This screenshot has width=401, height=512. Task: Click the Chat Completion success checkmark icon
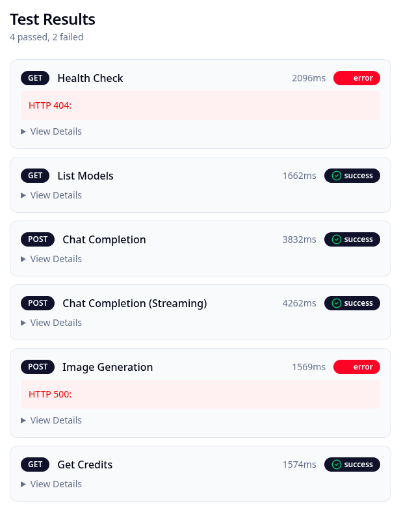337,239
